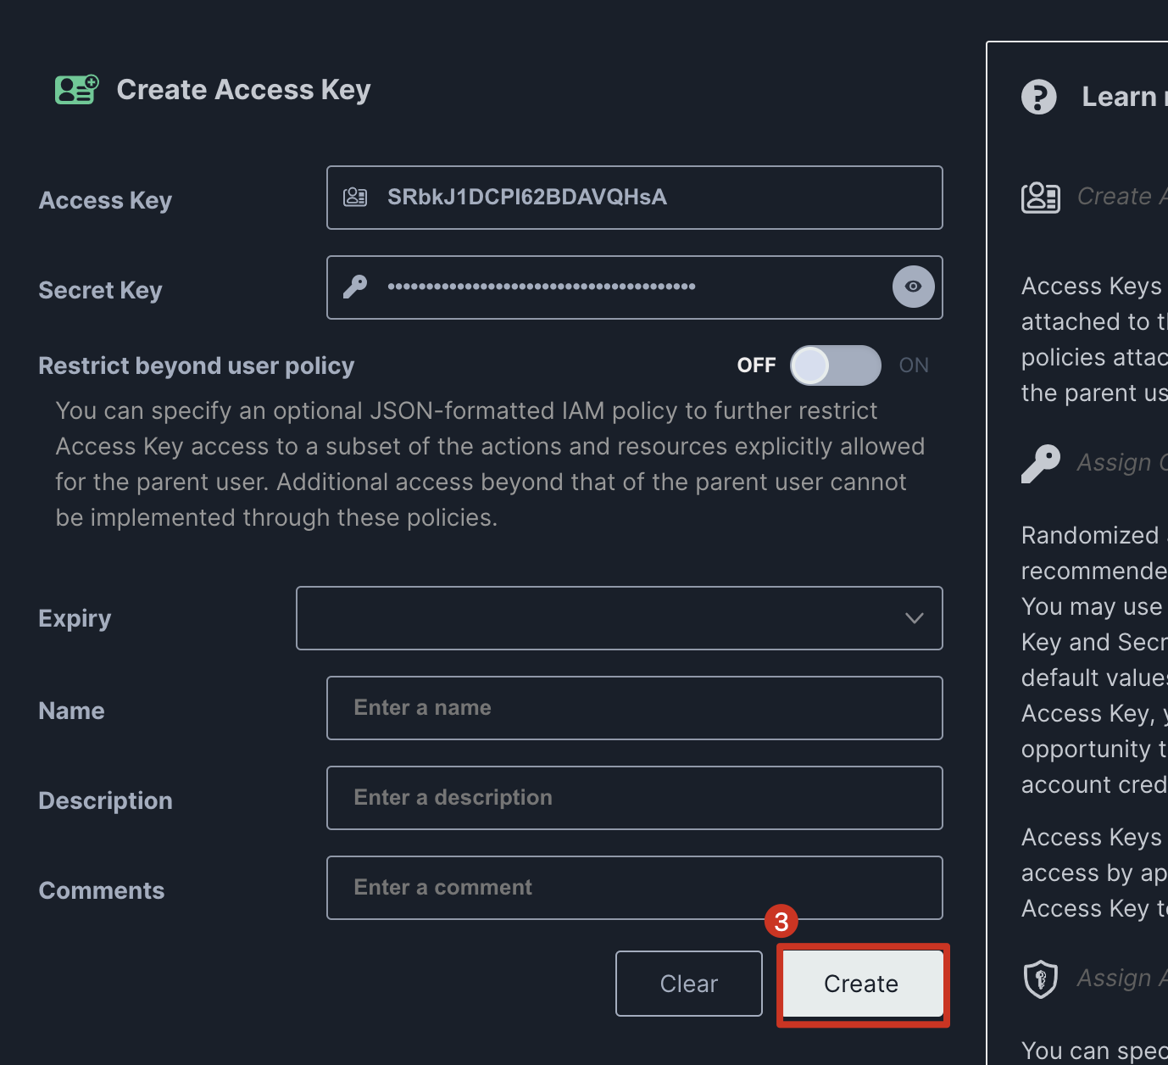1168x1065 pixels.
Task: Click the key icon in Secret Key field
Action: point(355,287)
